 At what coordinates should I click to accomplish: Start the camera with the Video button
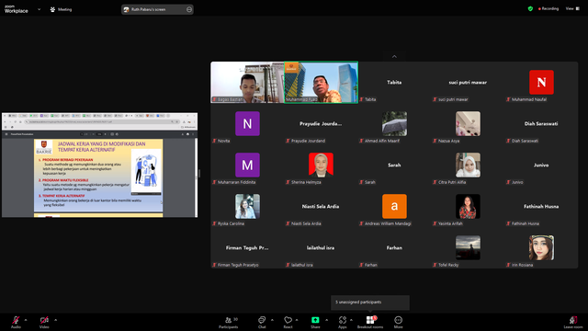44,322
